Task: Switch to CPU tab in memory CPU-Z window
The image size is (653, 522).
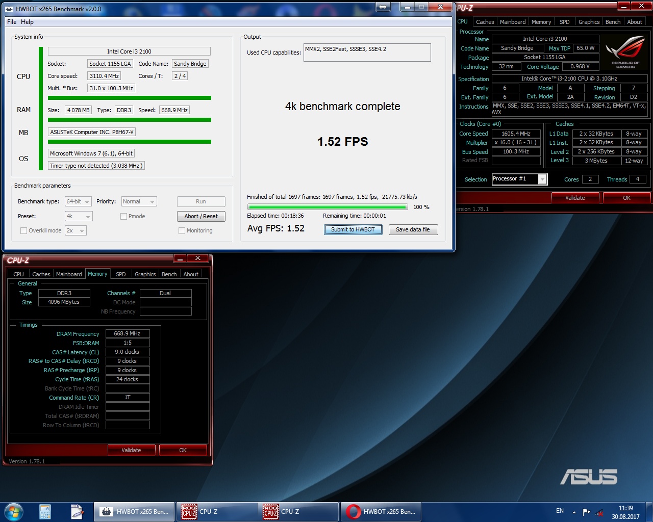Action: (19, 274)
